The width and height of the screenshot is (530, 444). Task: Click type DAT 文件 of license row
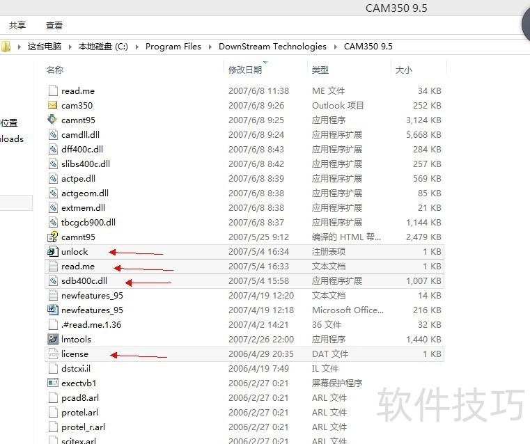[x=330, y=354]
